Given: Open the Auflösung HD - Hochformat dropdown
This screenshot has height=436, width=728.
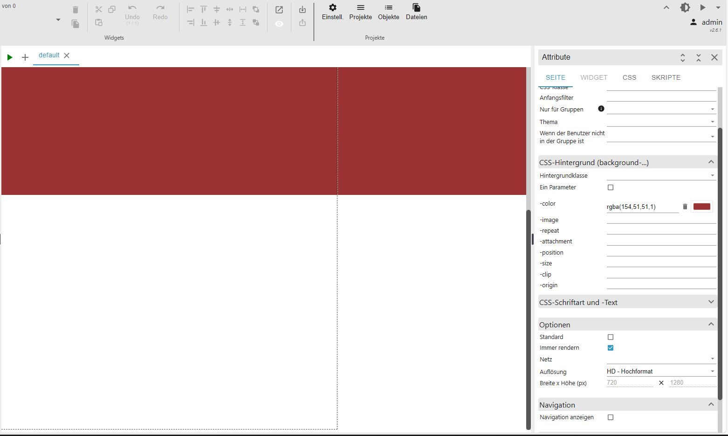Looking at the screenshot, I should pyautogui.click(x=661, y=371).
